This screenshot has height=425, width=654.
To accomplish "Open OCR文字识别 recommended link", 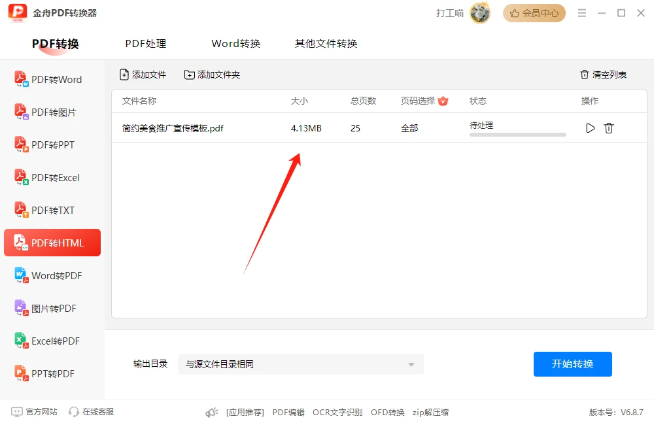I will (x=337, y=413).
